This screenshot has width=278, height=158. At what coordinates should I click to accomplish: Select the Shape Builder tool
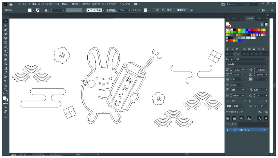5,64
